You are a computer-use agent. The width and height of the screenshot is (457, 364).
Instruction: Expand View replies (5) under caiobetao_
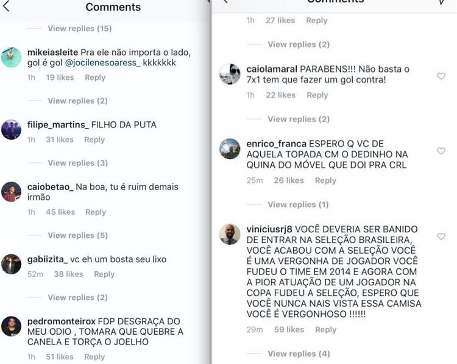(78, 235)
